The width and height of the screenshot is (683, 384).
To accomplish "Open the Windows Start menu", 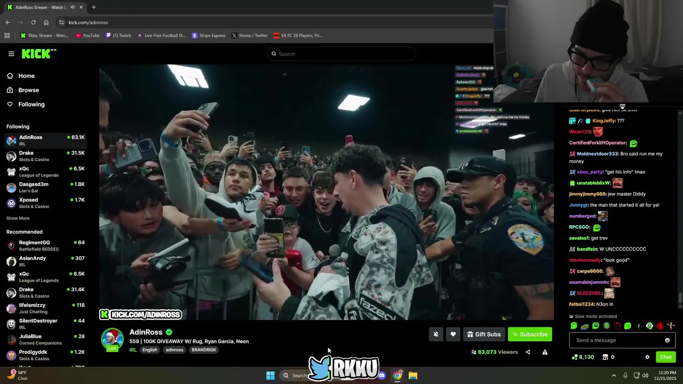I will (x=271, y=375).
